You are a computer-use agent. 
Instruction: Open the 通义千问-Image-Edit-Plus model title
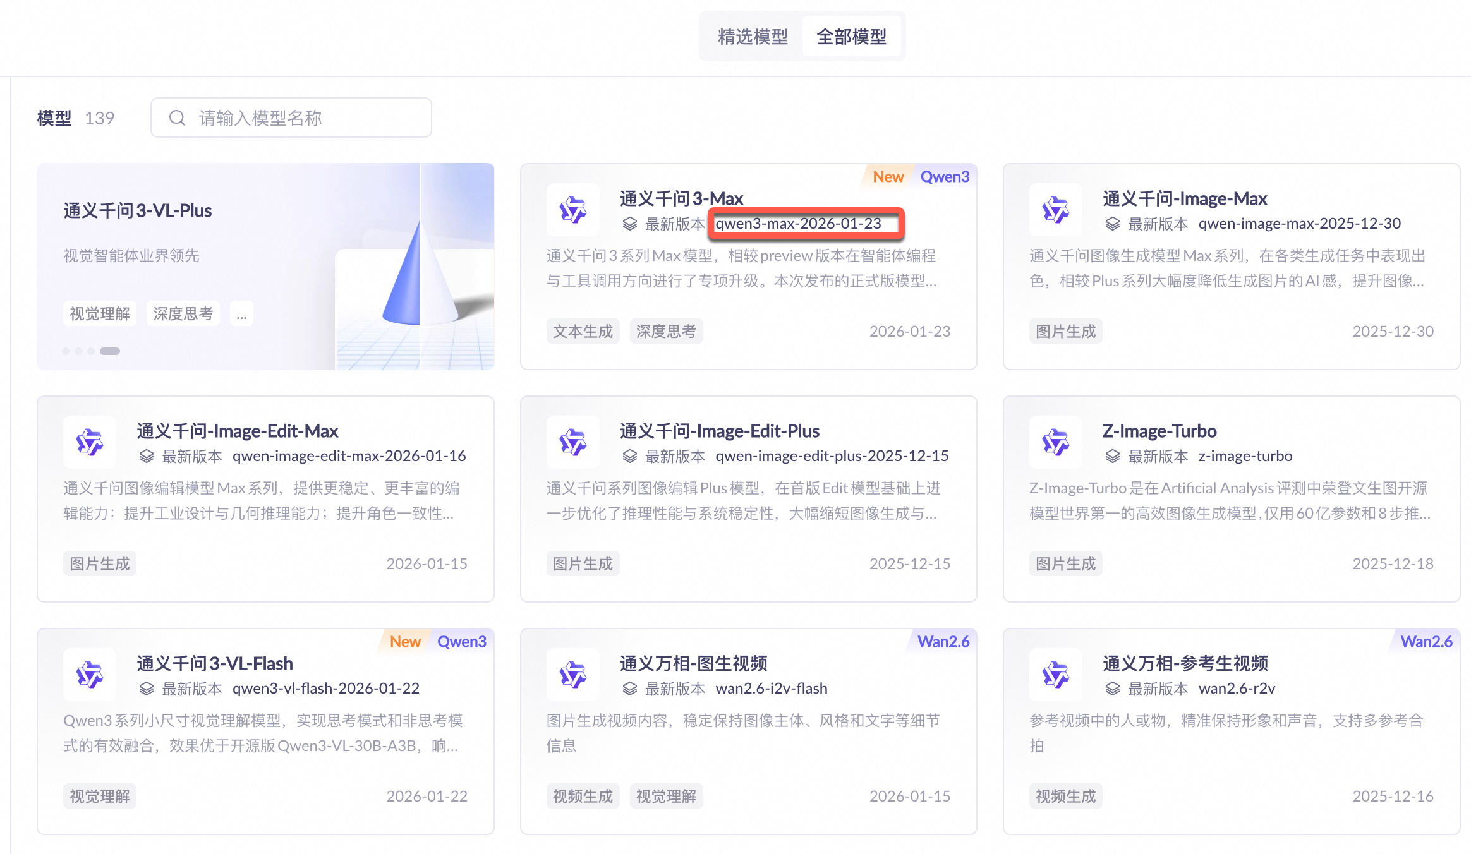point(719,431)
